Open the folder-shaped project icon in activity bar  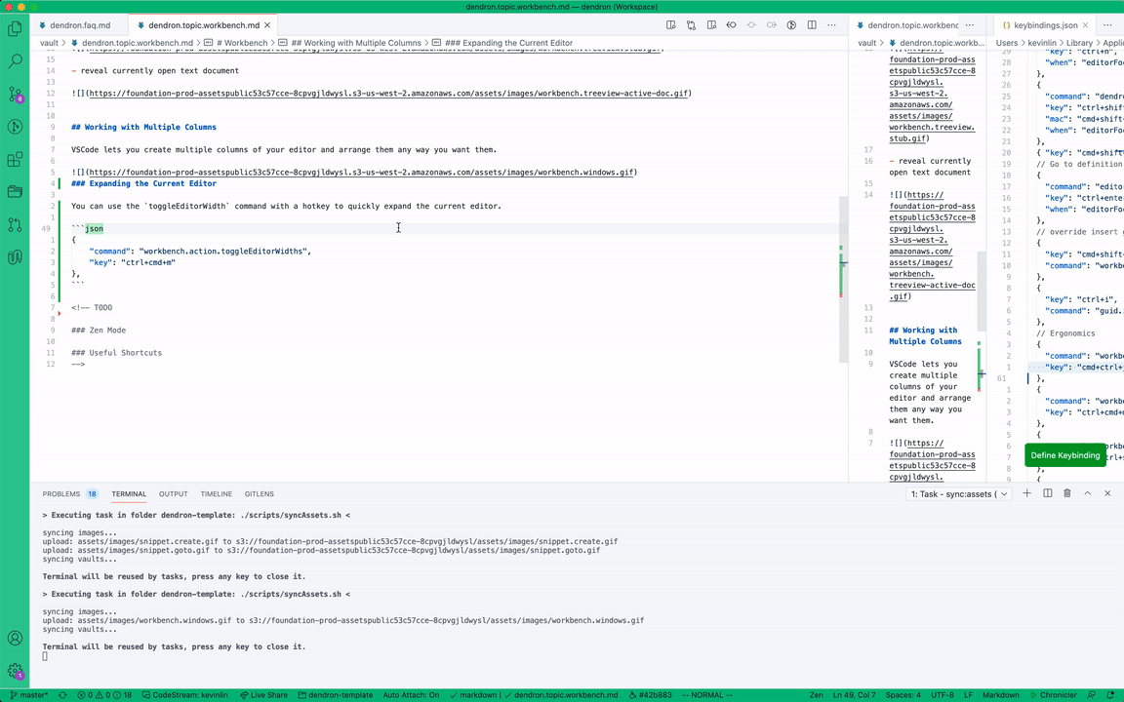tap(15, 192)
